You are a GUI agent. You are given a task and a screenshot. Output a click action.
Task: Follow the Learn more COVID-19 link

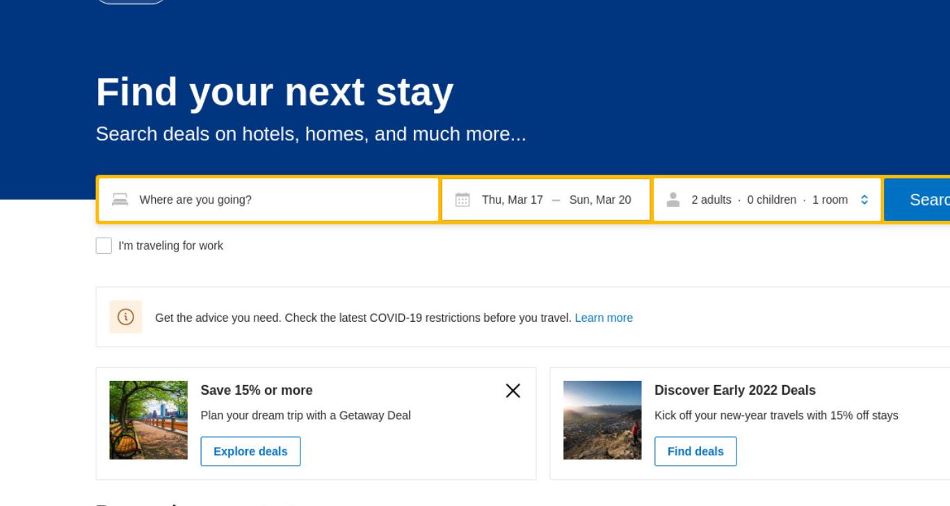click(x=604, y=318)
